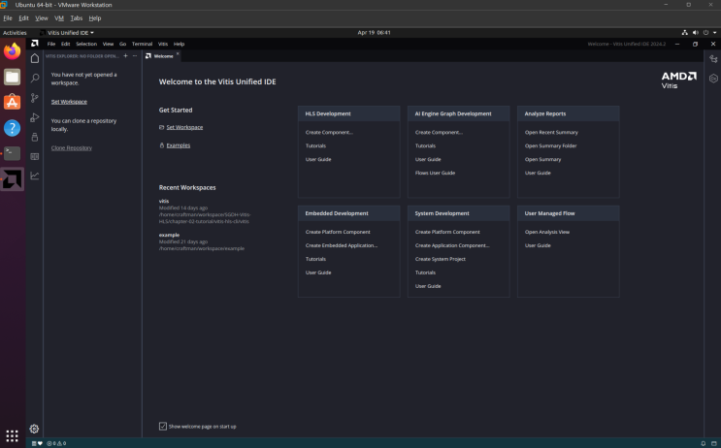721x448 pixels.
Task: Open the Run and Debug view
Action: pyautogui.click(x=35, y=117)
